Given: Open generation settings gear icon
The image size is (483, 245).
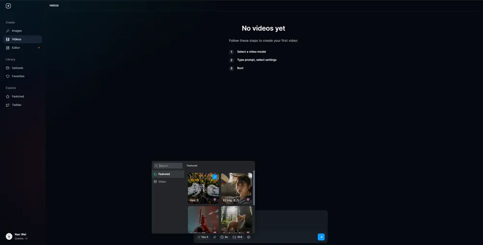Looking at the screenshot, I should tap(249, 237).
